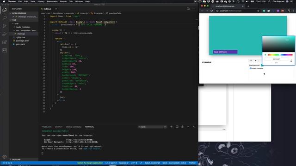
Task: Click the purple Chrome extension icon
Action: click(278, 11)
